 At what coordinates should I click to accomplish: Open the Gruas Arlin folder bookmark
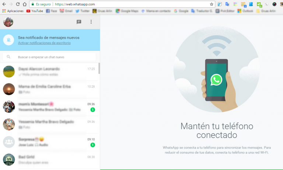tap(266, 11)
